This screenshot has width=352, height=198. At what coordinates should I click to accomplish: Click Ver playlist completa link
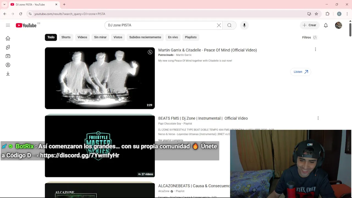click(170, 140)
